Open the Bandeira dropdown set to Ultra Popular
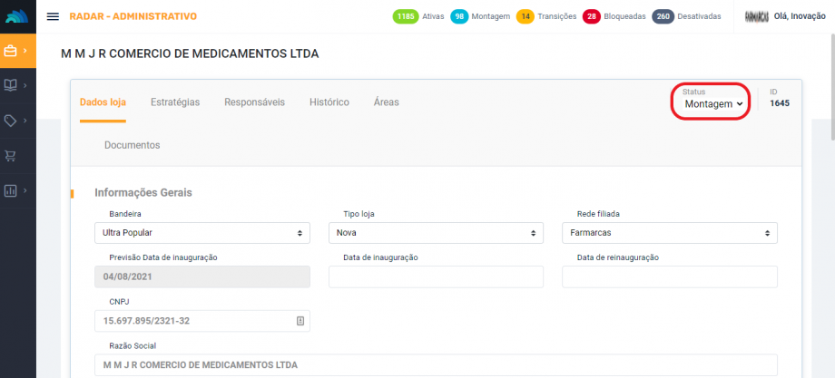 click(201, 233)
